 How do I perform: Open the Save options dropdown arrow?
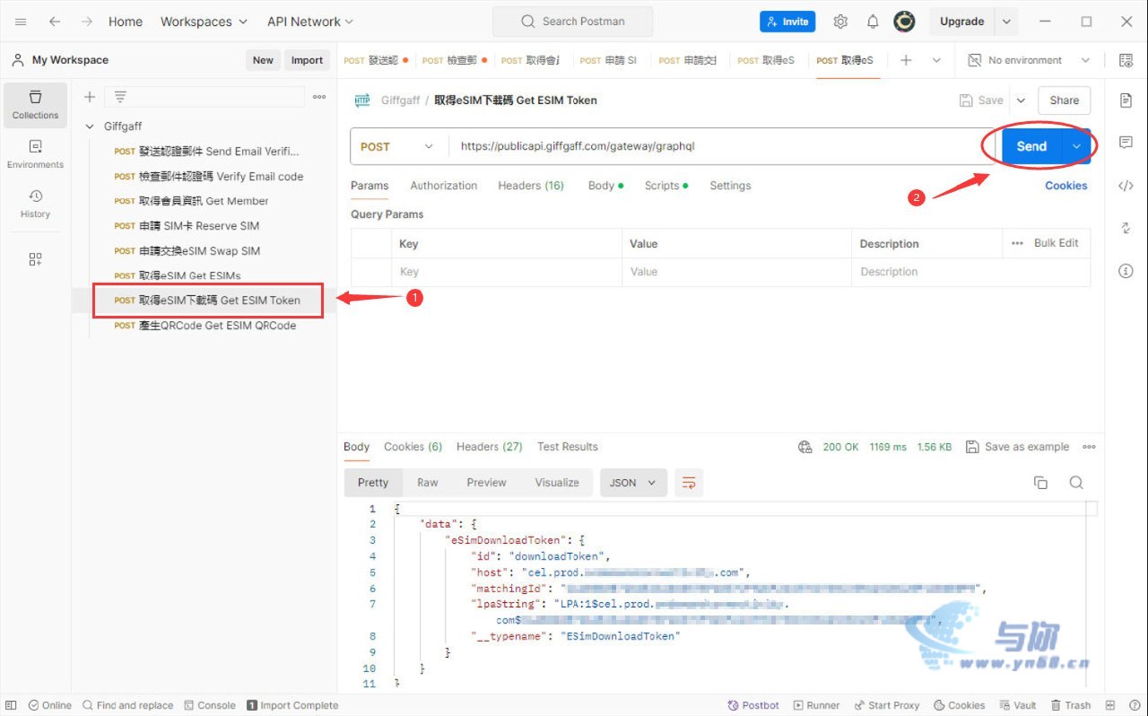click(1021, 100)
